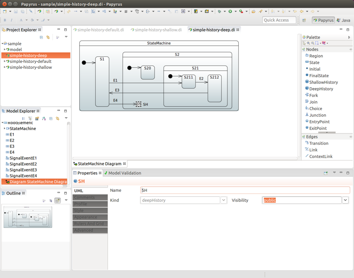Screen dimensions: 354x278
Task: Click in the Name input field
Action: coord(245,190)
